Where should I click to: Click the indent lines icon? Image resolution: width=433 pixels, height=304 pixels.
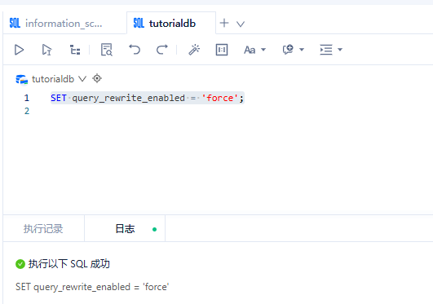point(326,50)
